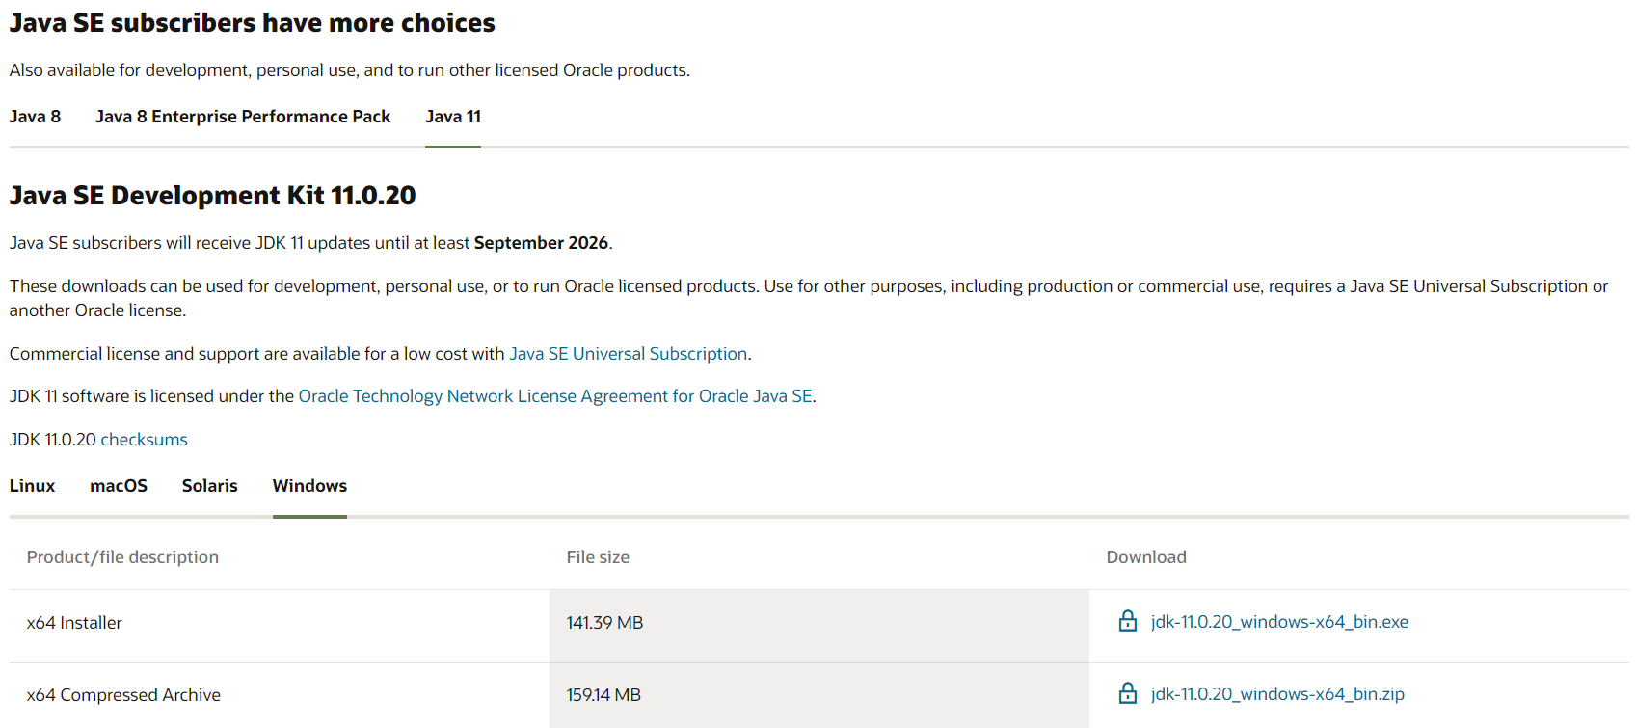Download jdk-11.0.20_windows-x64_bin.exe
The image size is (1636, 728).
tap(1279, 622)
